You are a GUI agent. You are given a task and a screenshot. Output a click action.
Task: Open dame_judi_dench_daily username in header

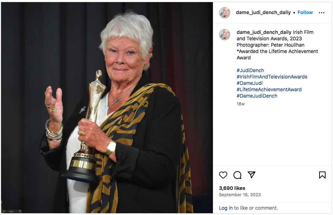coord(263,12)
